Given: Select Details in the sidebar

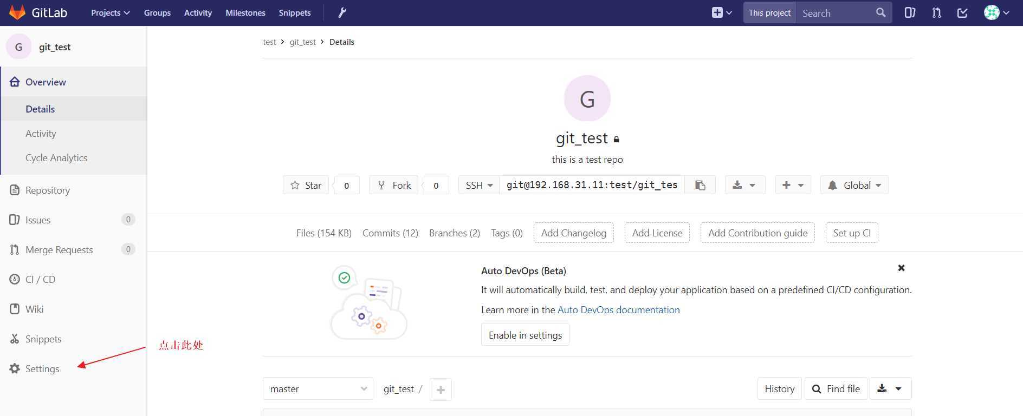Looking at the screenshot, I should [x=74, y=109].
